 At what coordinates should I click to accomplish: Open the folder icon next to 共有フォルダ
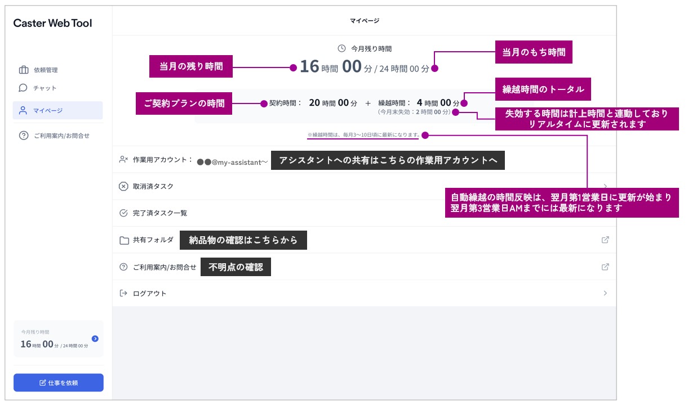click(123, 240)
